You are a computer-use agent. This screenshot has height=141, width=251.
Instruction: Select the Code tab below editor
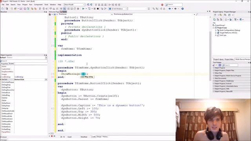(93, 137)
